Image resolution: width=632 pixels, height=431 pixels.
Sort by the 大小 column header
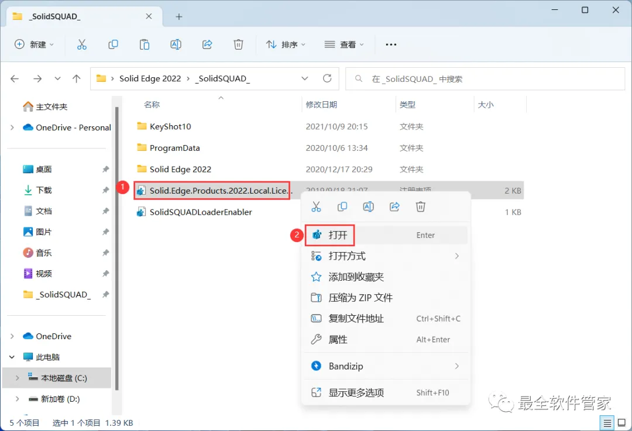coord(486,105)
